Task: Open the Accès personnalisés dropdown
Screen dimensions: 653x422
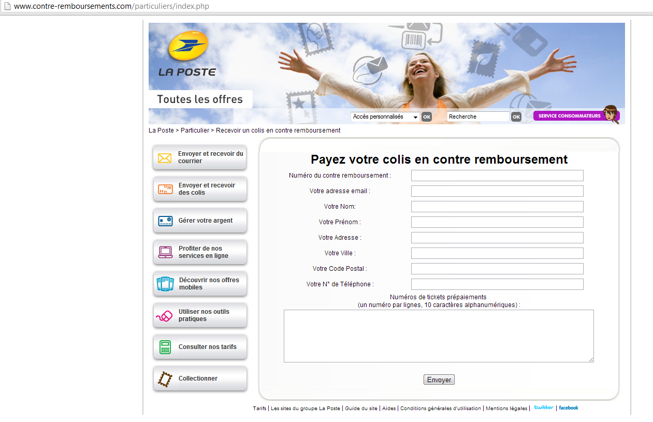Action: [385, 117]
